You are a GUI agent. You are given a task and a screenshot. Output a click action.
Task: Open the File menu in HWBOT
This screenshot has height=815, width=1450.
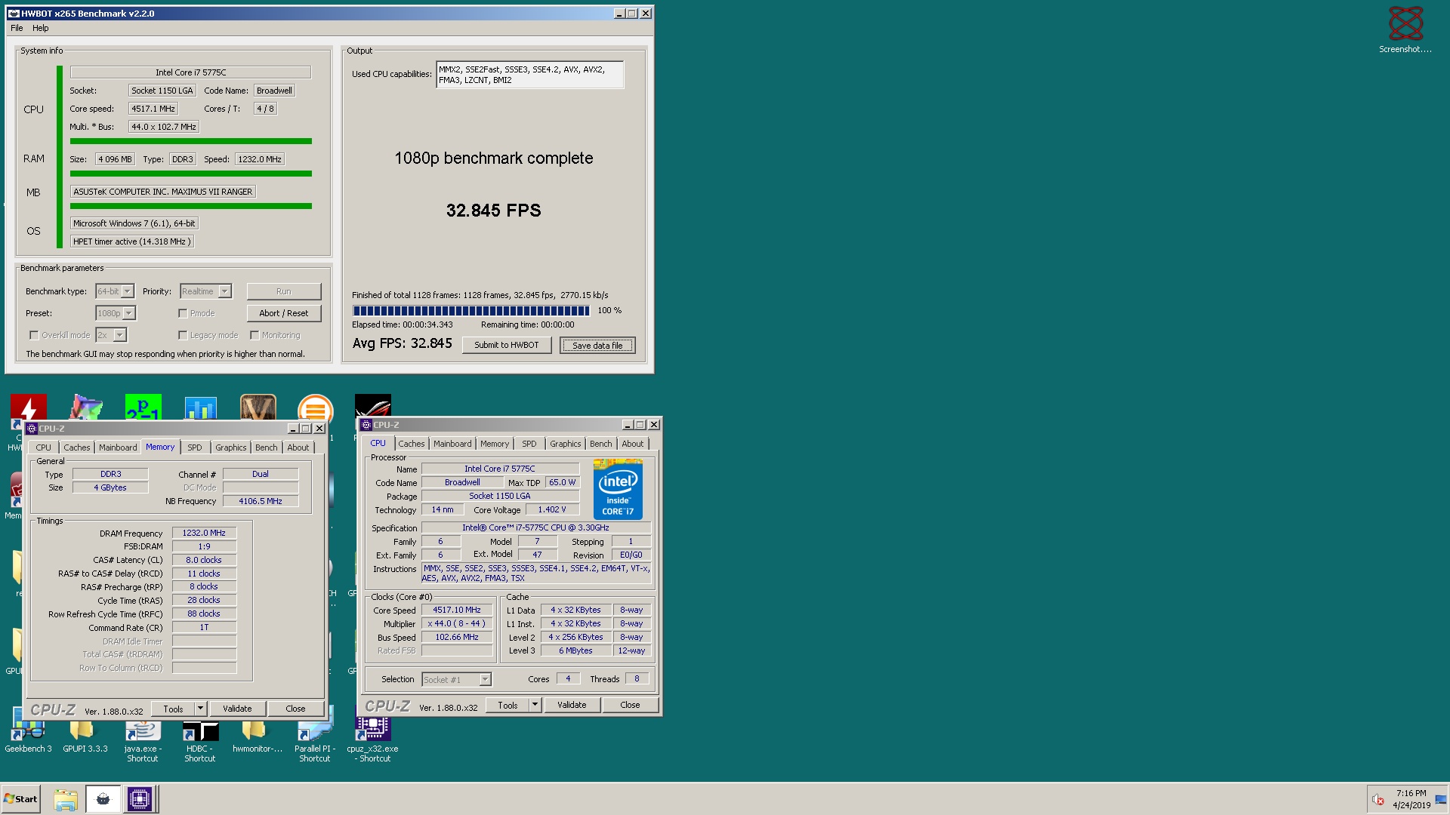pyautogui.click(x=17, y=28)
